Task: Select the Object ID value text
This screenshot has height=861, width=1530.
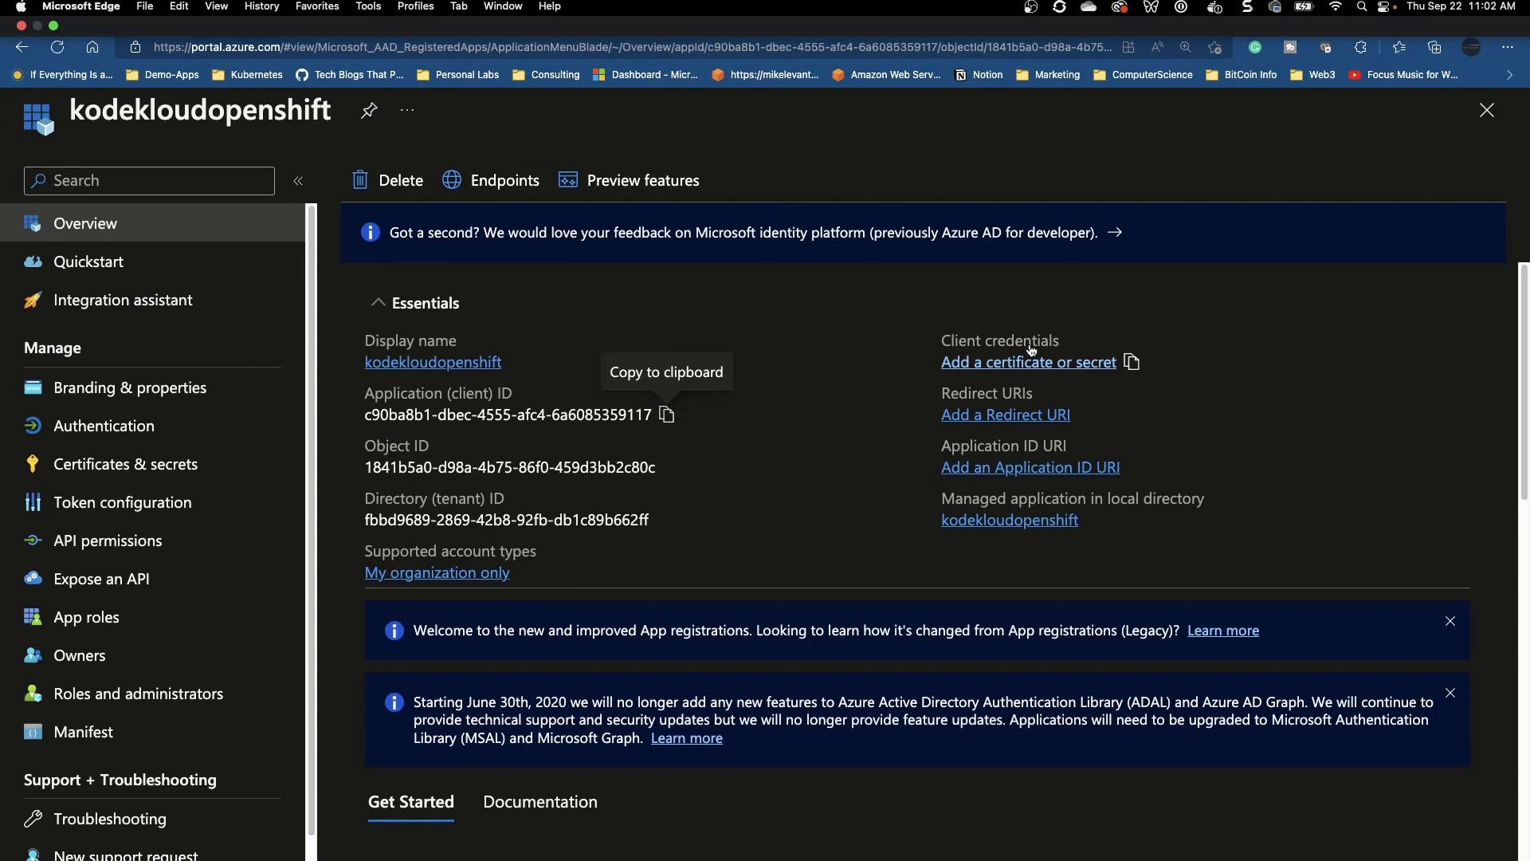Action: 510,467
